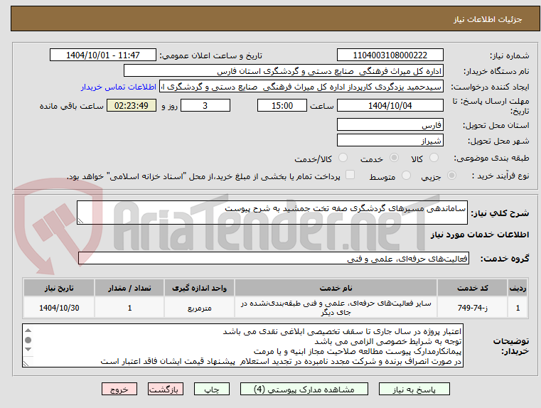This screenshot has height=408, width=541.
Task: Click the توضیحات خریدار notes text box
Action: pyautogui.click(x=242, y=345)
